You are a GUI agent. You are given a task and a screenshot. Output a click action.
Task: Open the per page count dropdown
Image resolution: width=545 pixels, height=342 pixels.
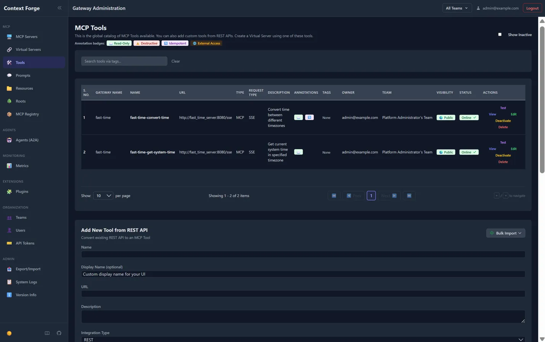[103, 196]
